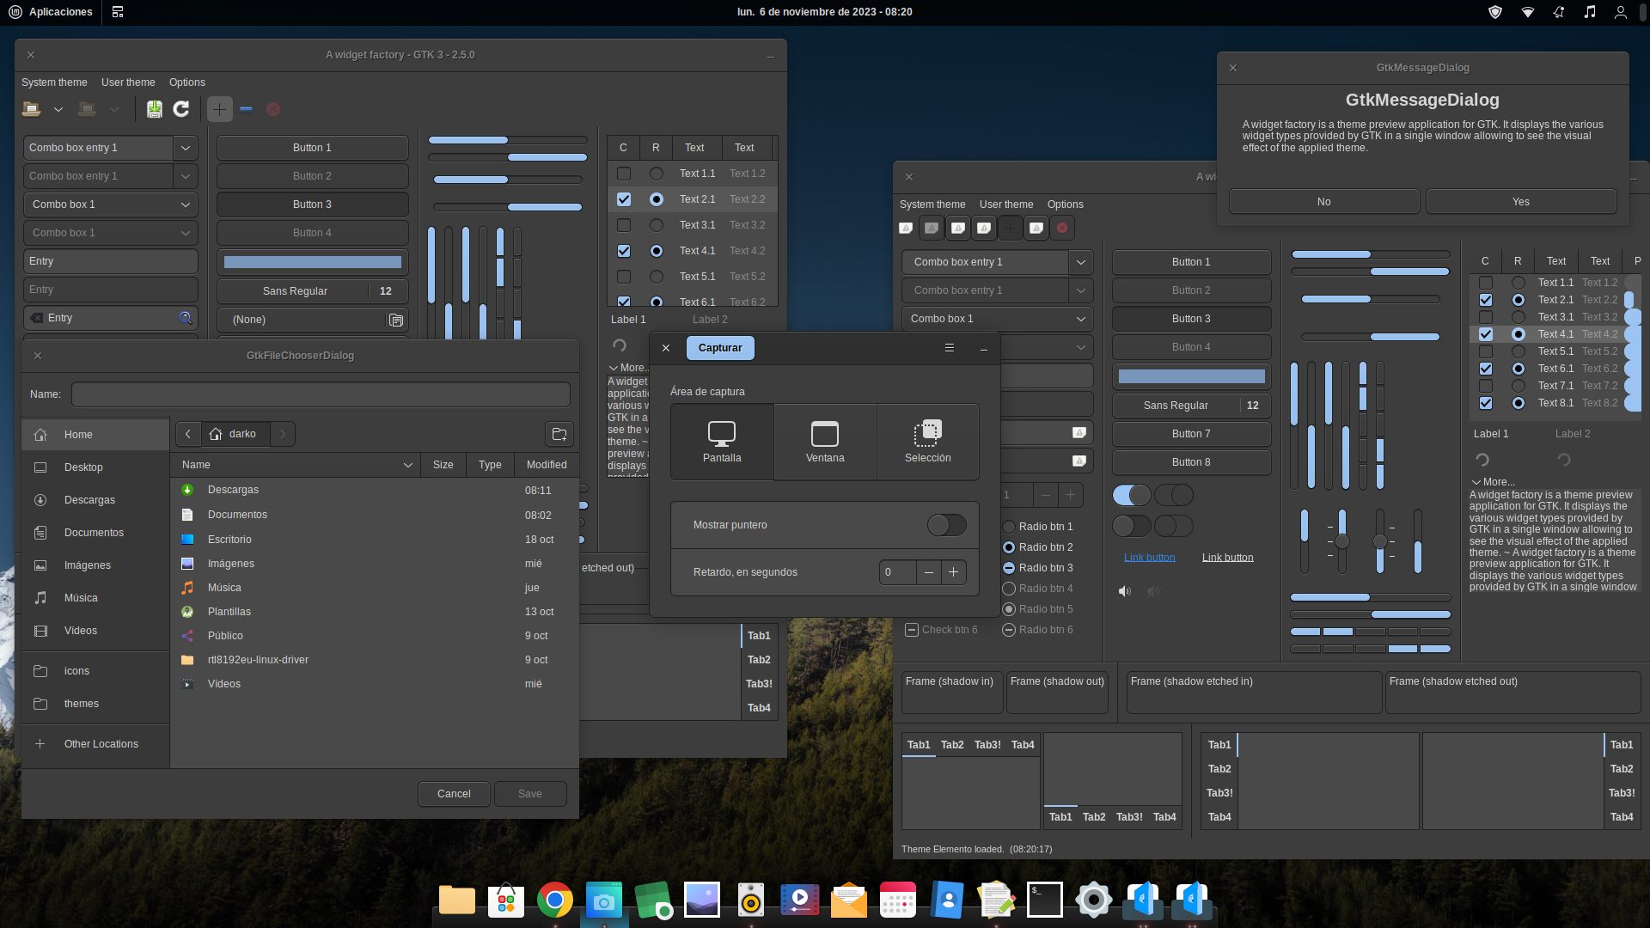The image size is (1650, 928).
Task: Open rtl8192eu-linux-driver folder row
Action: 374,660
